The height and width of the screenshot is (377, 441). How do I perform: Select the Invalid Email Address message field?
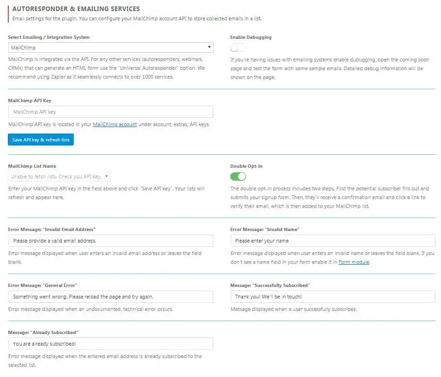(111, 240)
